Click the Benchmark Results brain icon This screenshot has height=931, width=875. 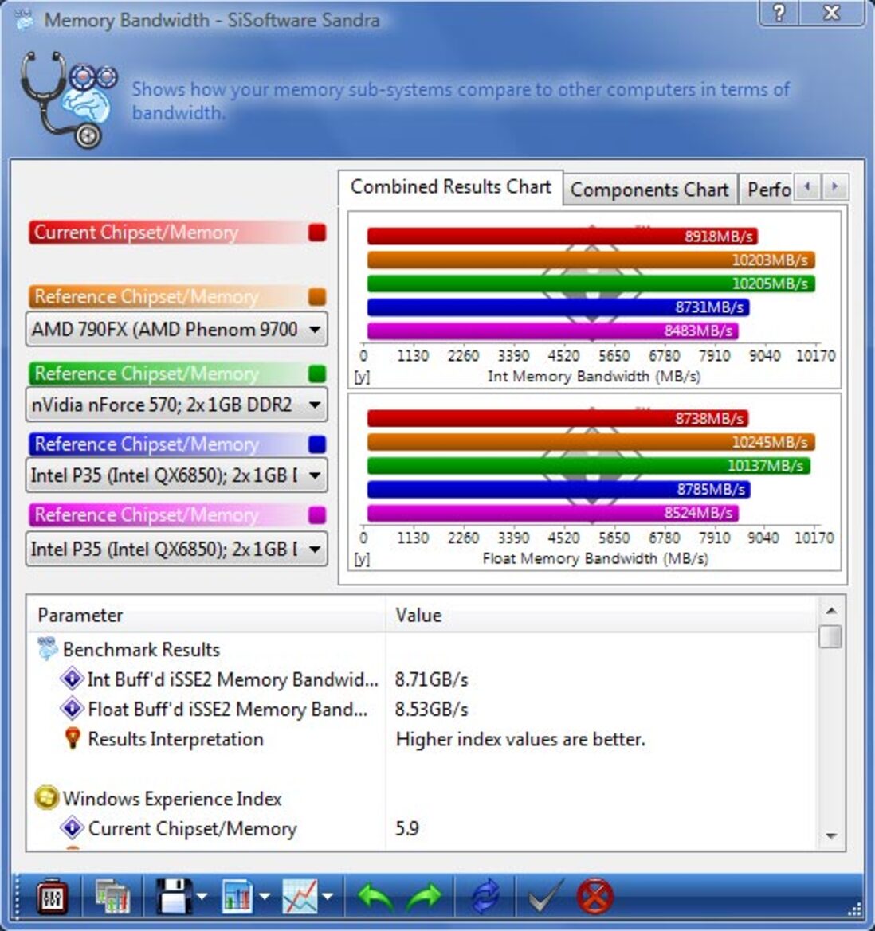click(47, 649)
